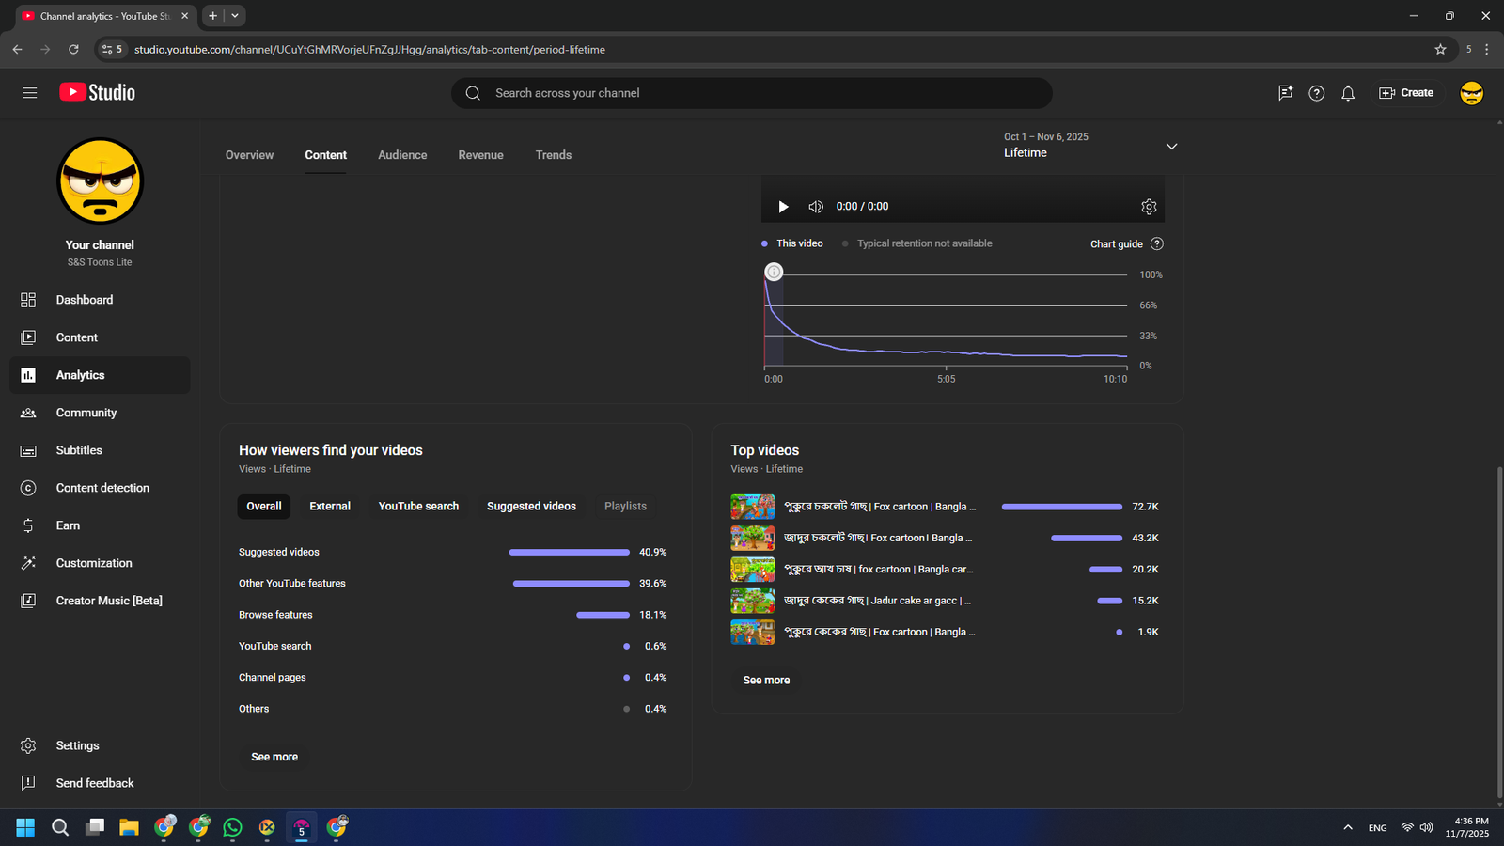Open the Chart guide help icon
This screenshot has width=1504, height=846.
(1157, 243)
